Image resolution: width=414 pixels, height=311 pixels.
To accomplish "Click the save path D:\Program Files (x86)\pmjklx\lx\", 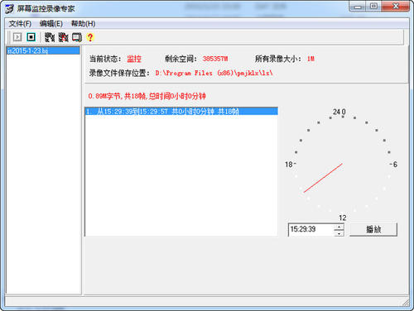I will [214, 73].
